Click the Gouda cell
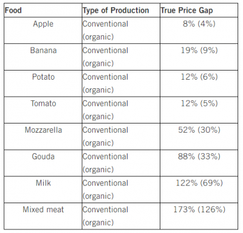This screenshot has height=233, width=243. pos(43,156)
